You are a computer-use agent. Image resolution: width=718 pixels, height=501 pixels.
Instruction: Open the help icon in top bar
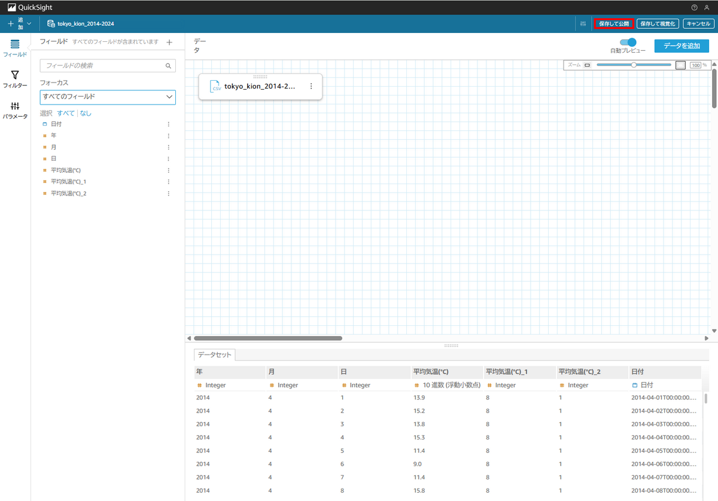pyautogui.click(x=694, y=7)
